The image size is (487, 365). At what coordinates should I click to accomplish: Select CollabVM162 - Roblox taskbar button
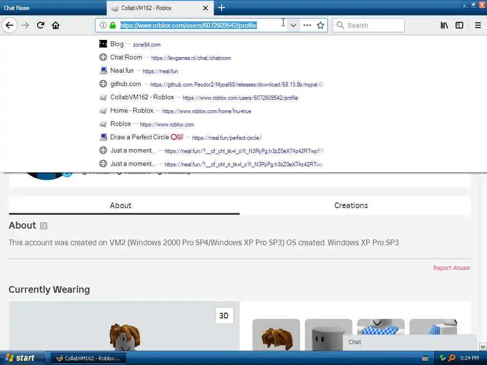tap(88, 358)
